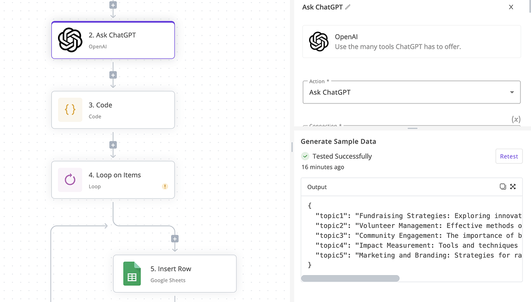
Task: Click the horizontal scrollbar below the Output
Action: (350, 278)
